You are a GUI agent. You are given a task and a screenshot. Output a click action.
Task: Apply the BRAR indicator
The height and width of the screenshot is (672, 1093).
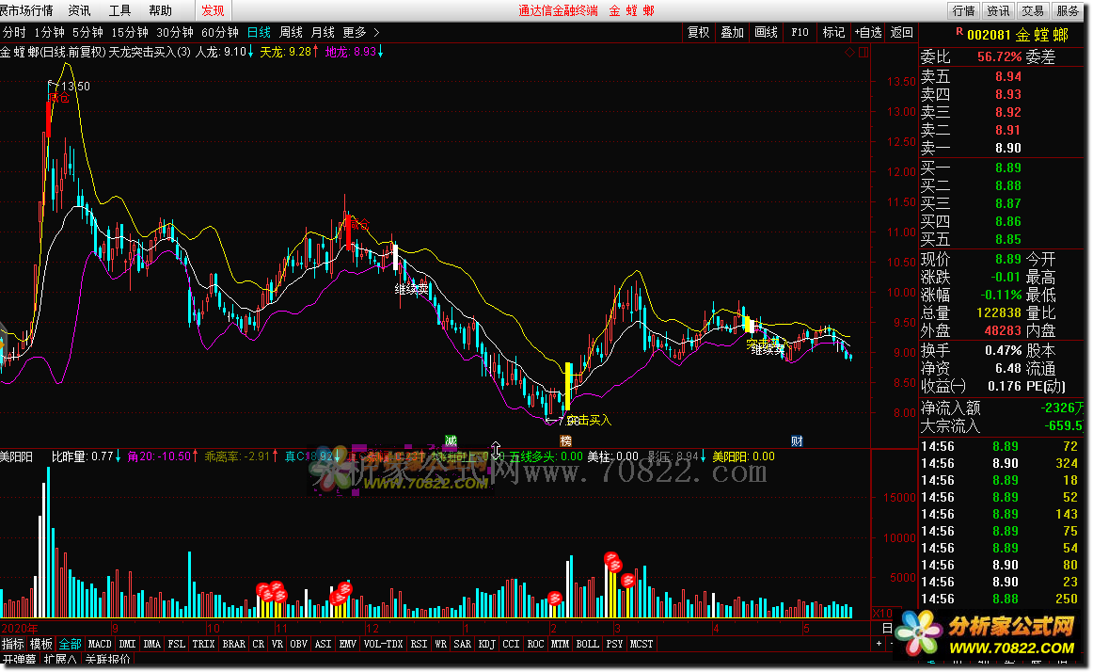233,644
